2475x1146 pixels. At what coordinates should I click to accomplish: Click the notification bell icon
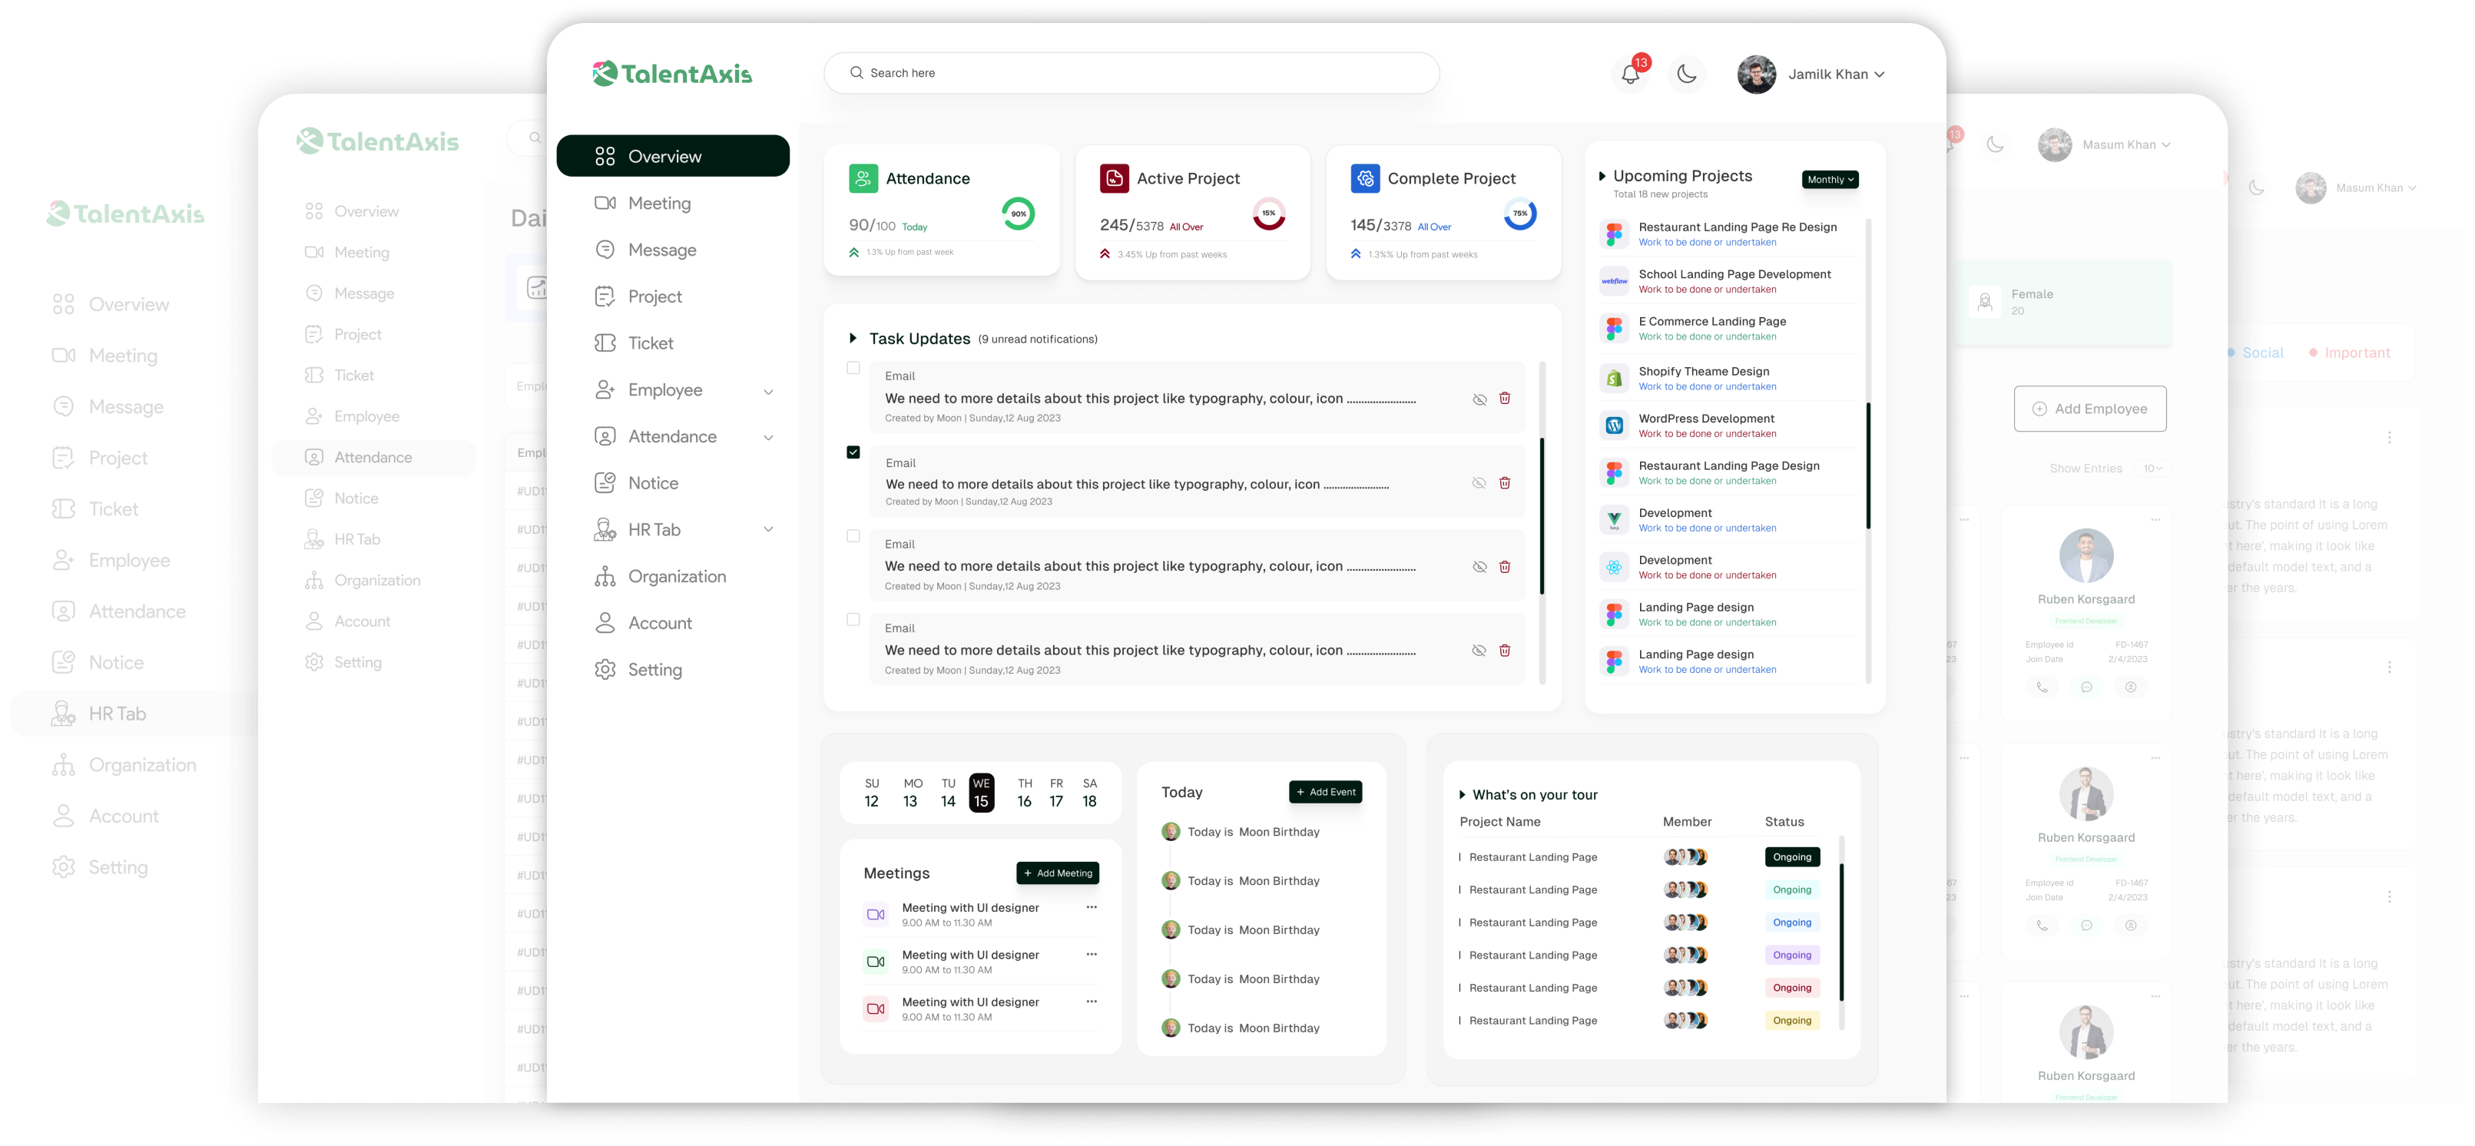pyautogui.click(x=1631, y=74)
